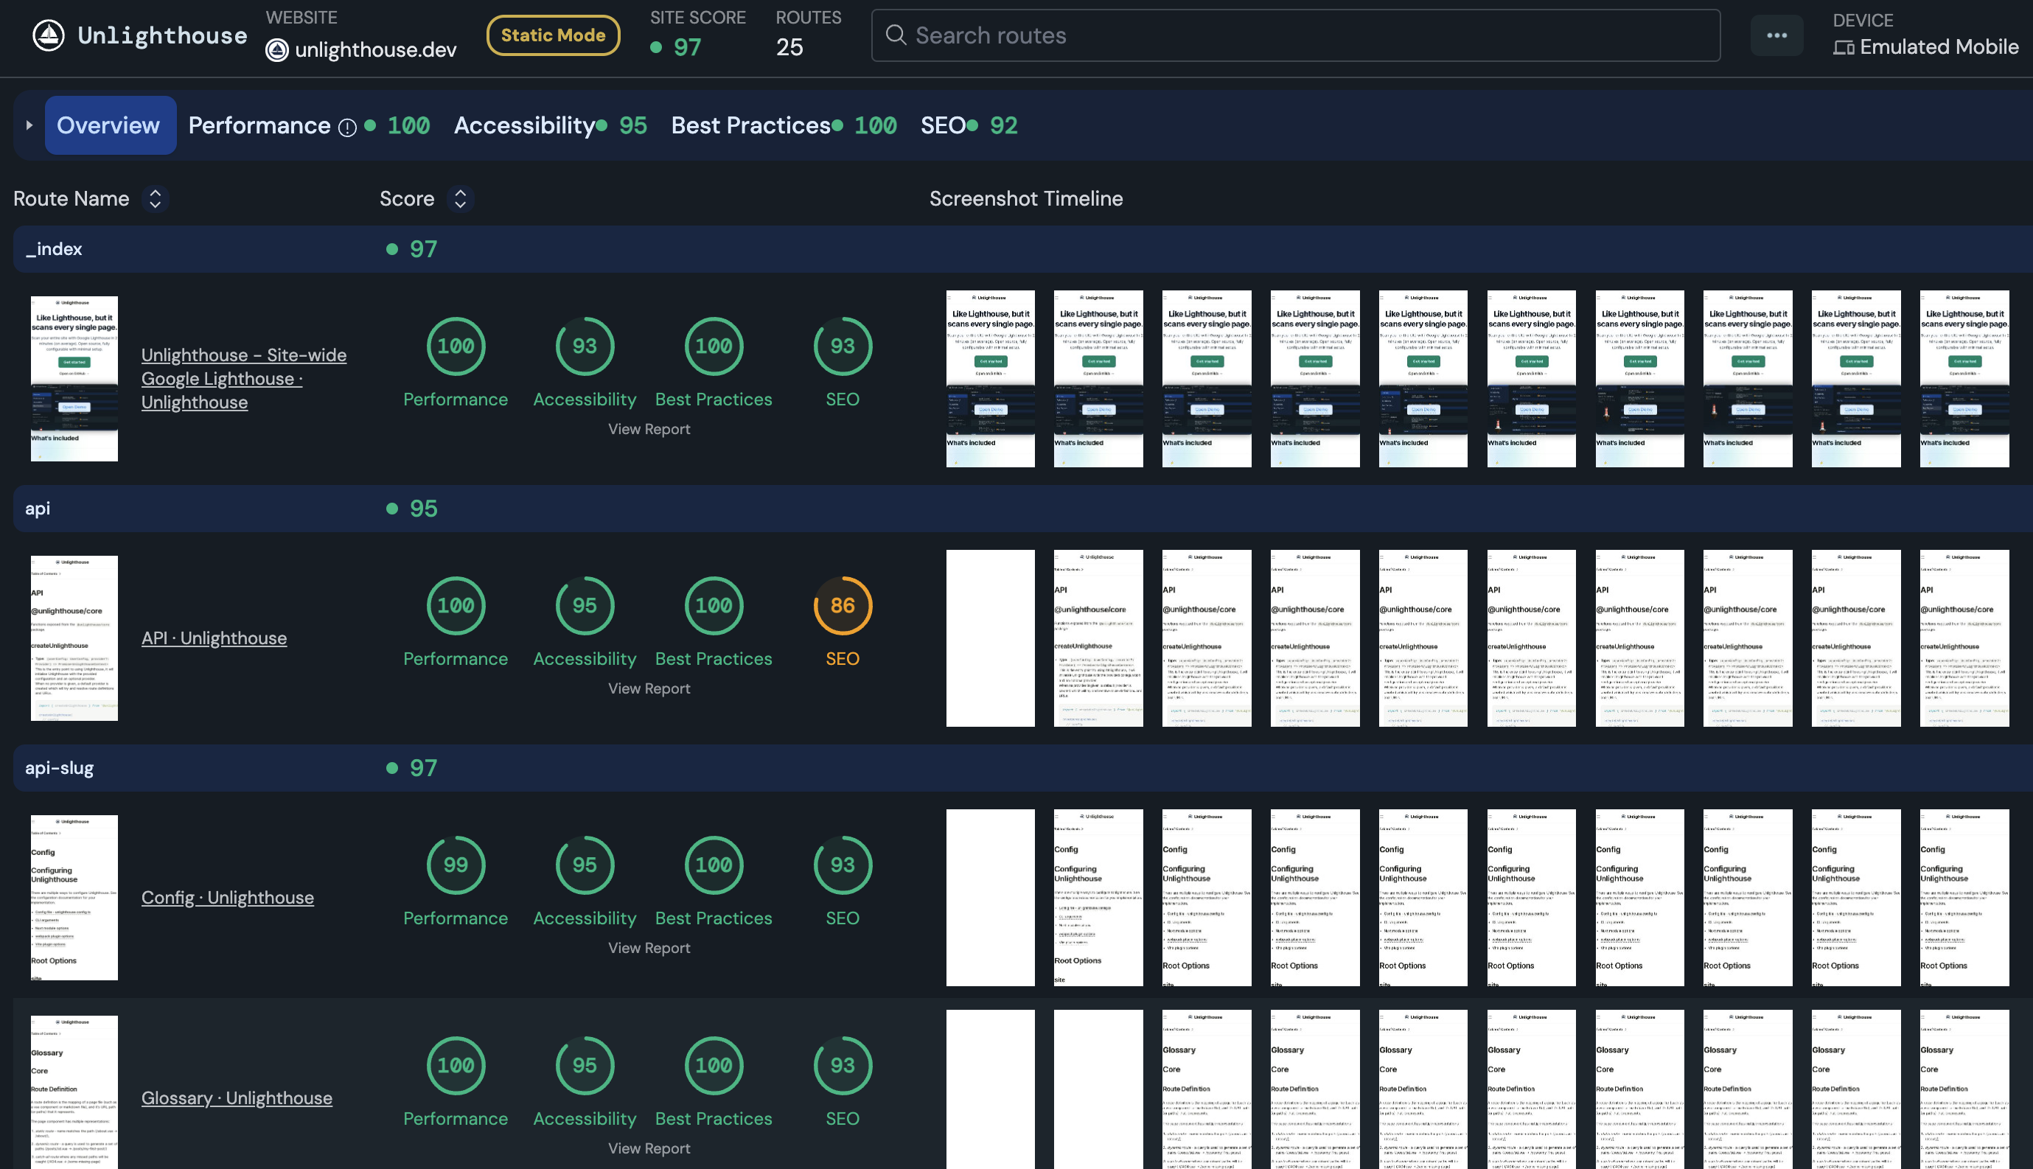Click the api-slug group row header

[1023, 767]
